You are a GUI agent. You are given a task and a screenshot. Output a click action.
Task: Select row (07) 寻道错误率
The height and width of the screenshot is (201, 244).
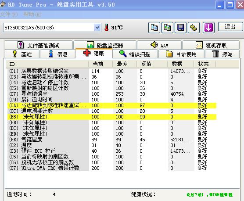pos(112,94)
